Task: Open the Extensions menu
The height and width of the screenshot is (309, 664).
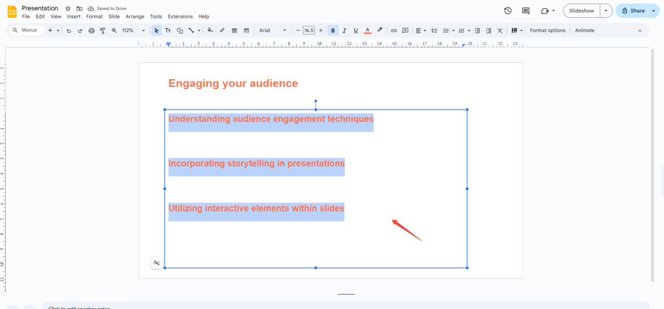Action: point(180,17)
